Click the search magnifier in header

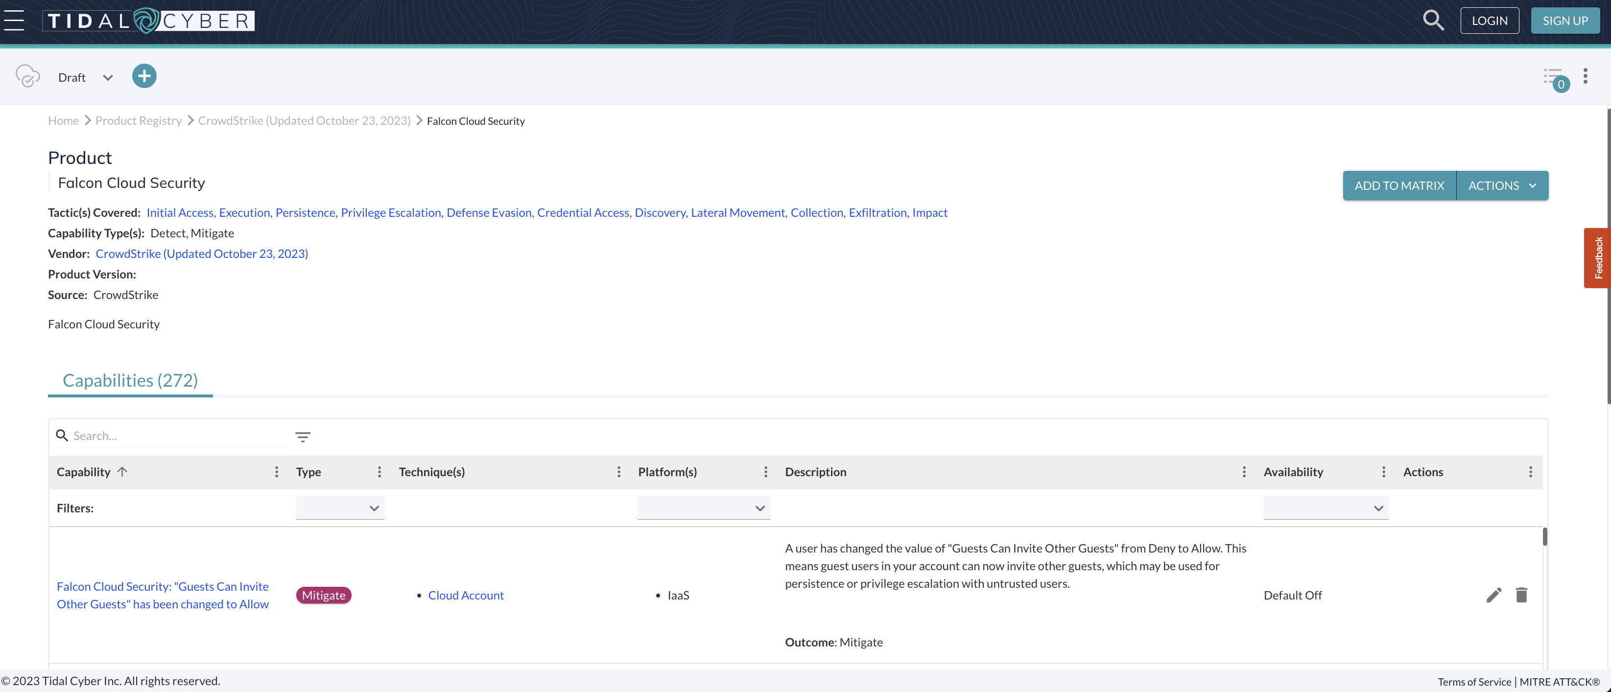[x=1433, y=21]
